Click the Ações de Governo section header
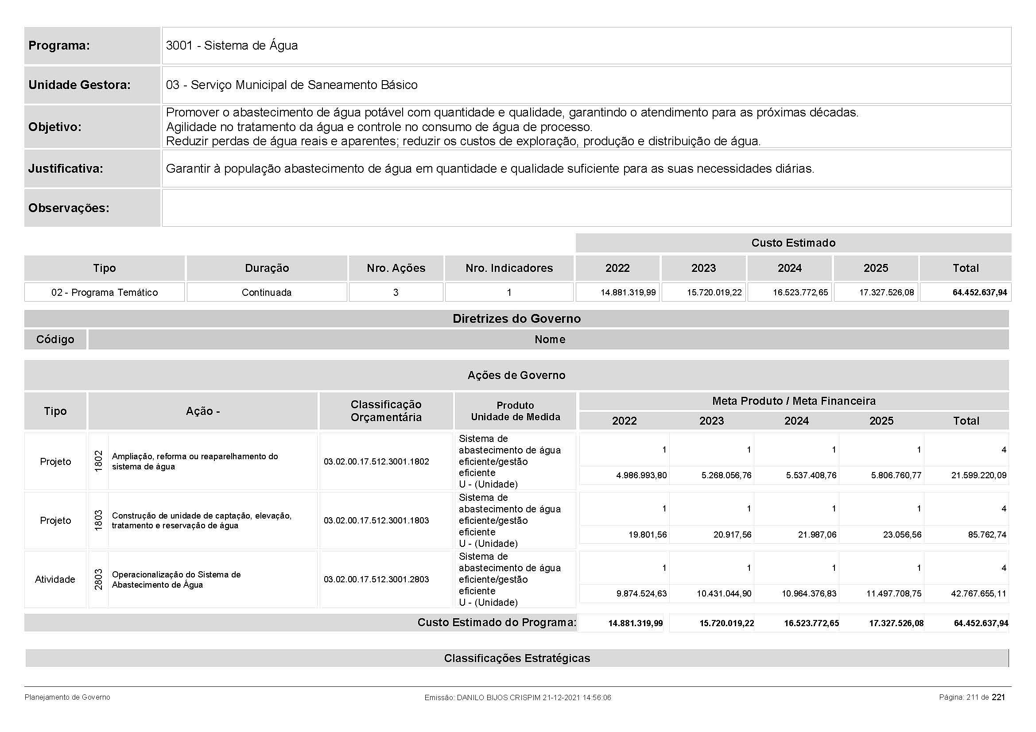 coord(516,375)
